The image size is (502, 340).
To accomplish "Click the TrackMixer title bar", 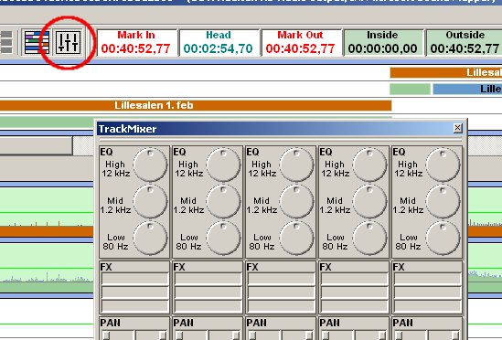I will (x=275, y=129).
